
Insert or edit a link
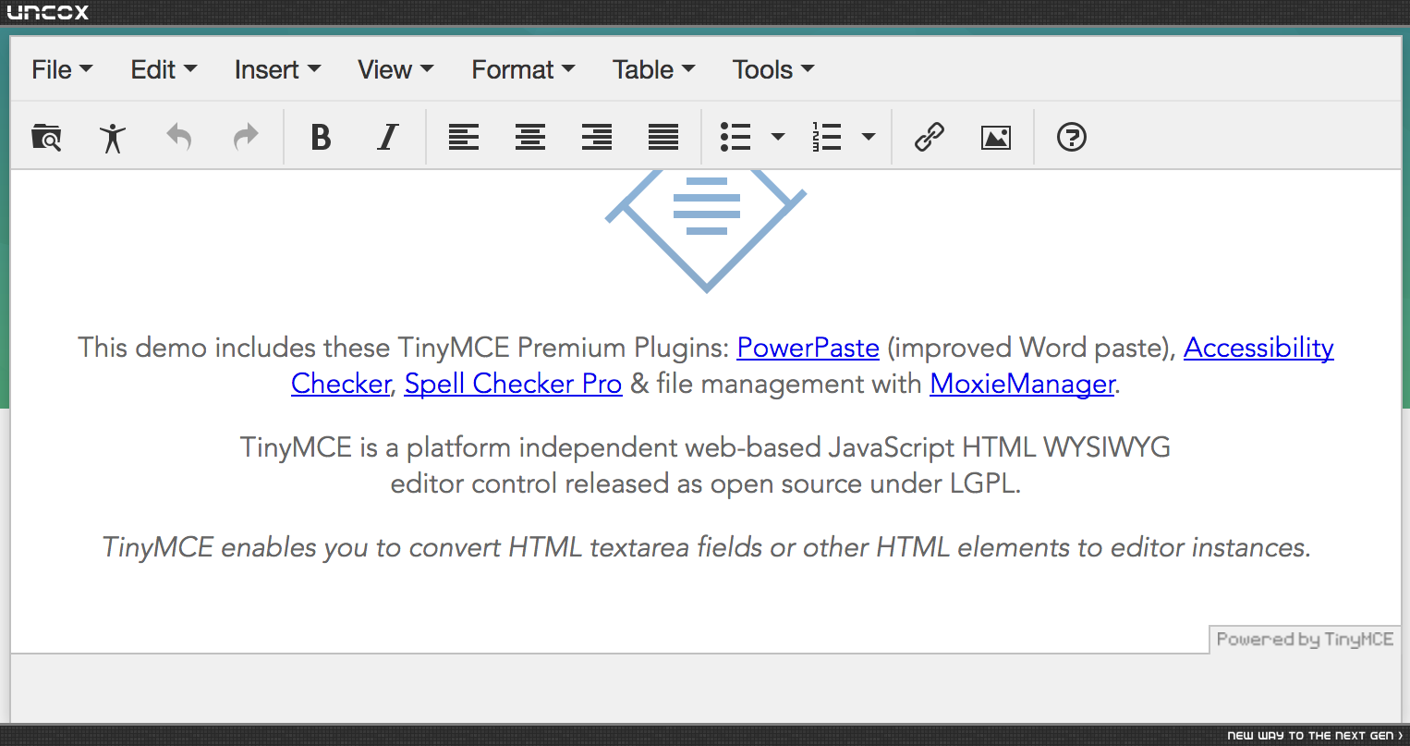coord(930,138)
